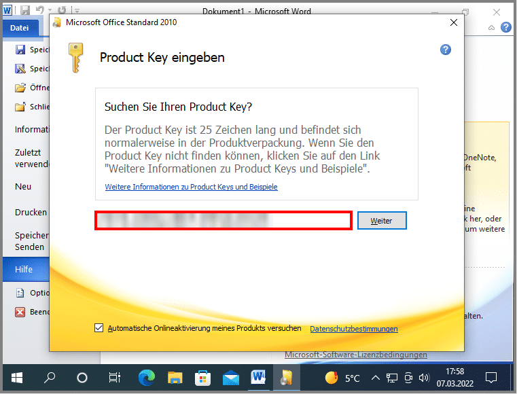Click the save icon in Quick Access Toolbar

(25, 11)
